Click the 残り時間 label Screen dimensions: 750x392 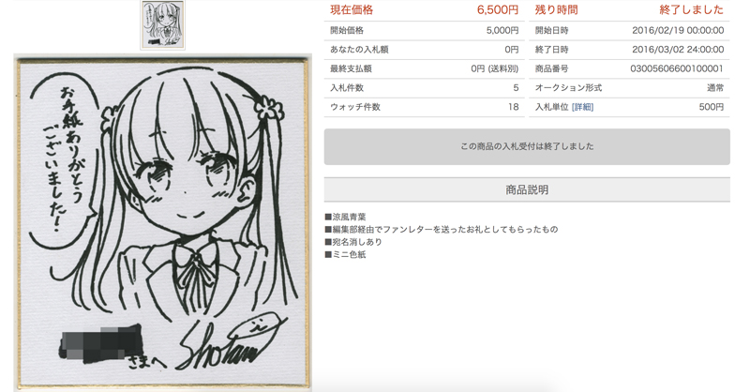[x=556, y=10]
